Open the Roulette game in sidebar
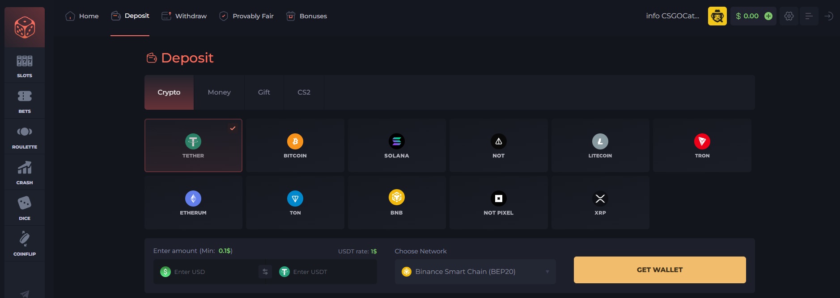Viewport: 840px width, 298px height. pos(25,137)
